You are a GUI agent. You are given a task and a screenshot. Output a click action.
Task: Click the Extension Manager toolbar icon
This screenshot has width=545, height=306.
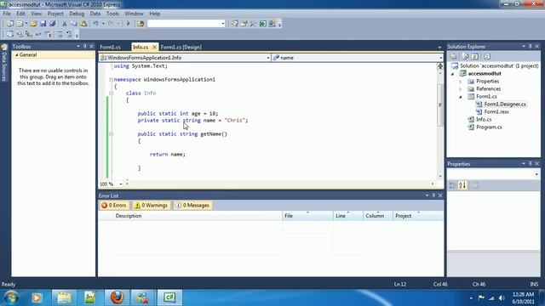click(272, 24)
